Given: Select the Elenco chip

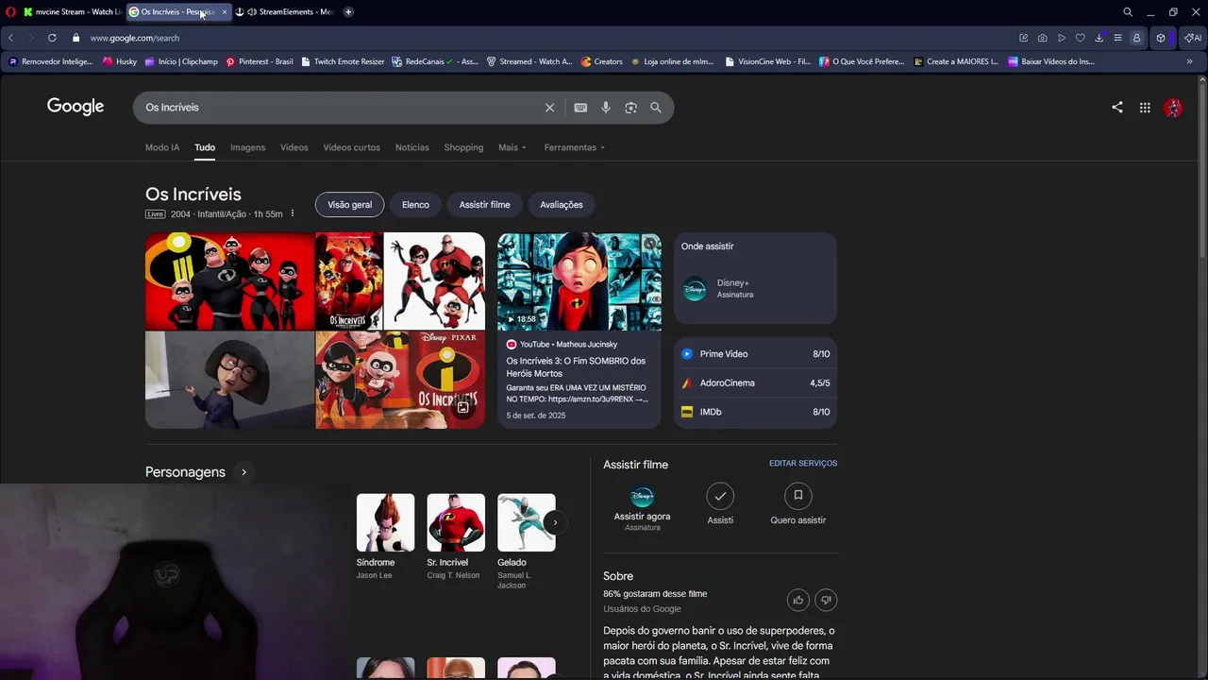Looking at the screenshot, I should pyautogui.click(x=415, y=205).
